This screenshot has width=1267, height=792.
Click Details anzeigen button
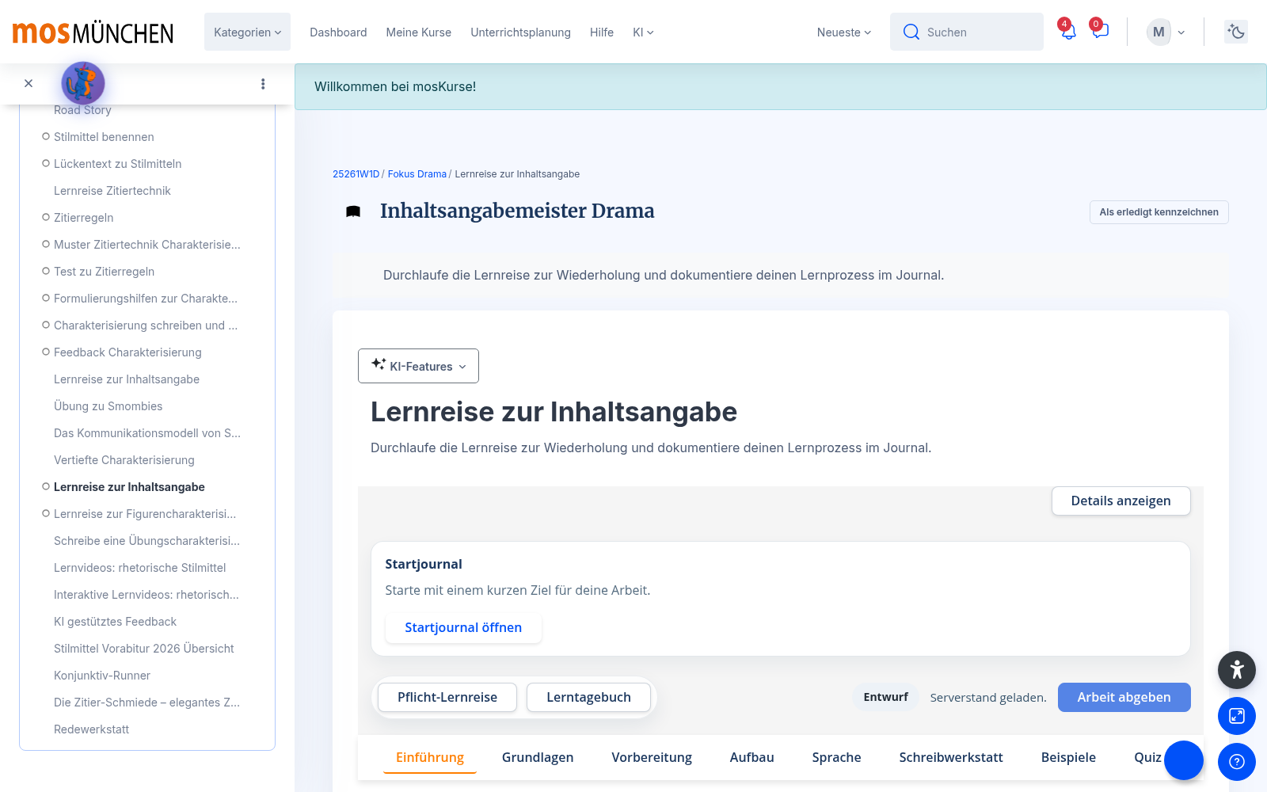click(1121, 501)
